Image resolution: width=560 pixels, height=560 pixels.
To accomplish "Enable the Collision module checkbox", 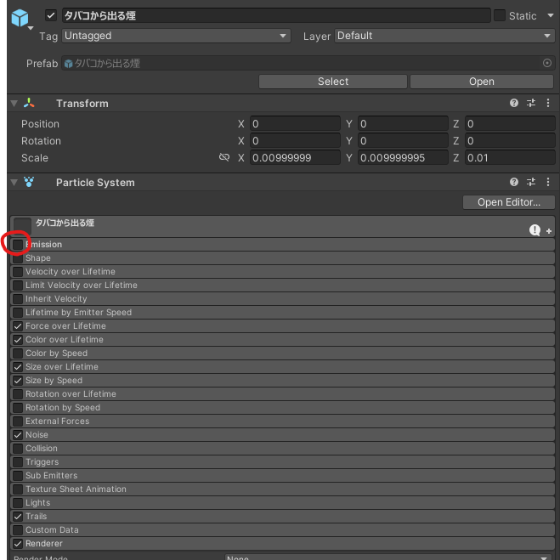I will tap(18, 448).
